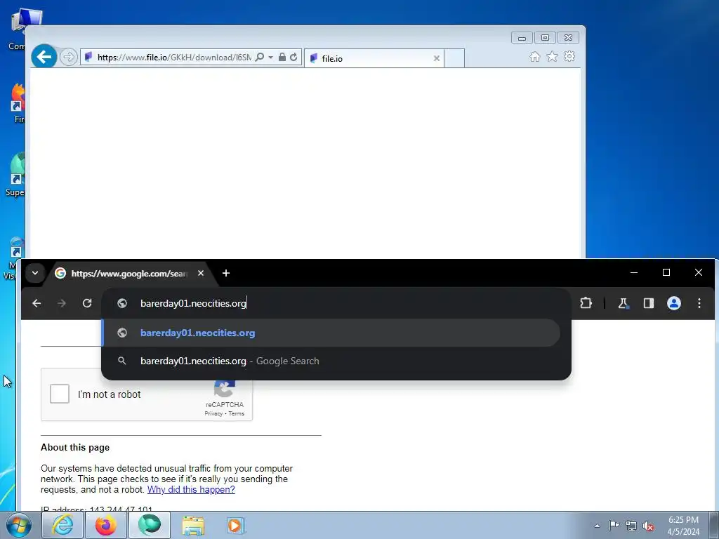Screen dimensions: 719x539
Task: Open the Internet Explorer Home icon
Action: pos(534,57)
